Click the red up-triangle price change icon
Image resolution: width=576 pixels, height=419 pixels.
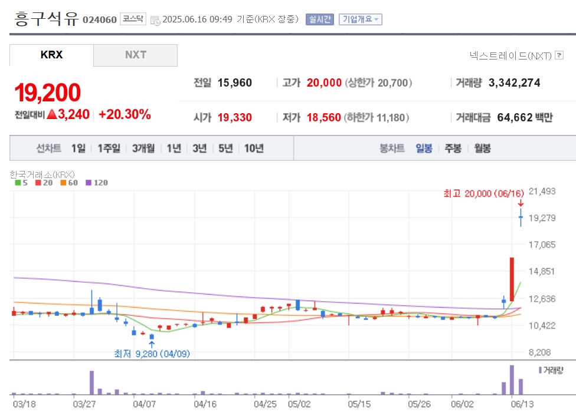52,114
